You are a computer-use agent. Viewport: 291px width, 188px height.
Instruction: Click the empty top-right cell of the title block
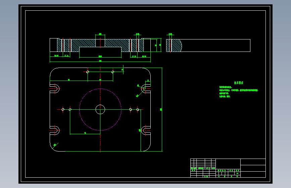[253, 162]
